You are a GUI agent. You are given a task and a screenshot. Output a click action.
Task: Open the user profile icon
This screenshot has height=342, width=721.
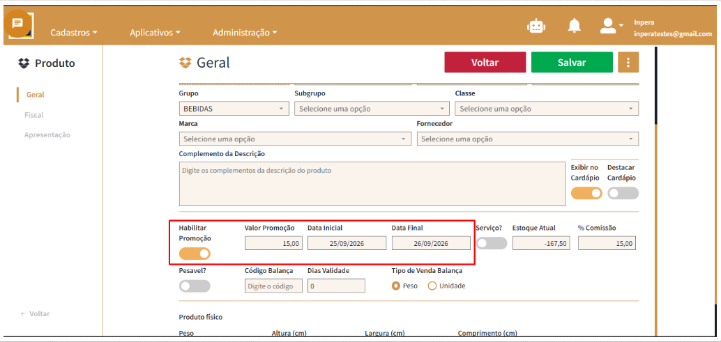coord(608,26)
